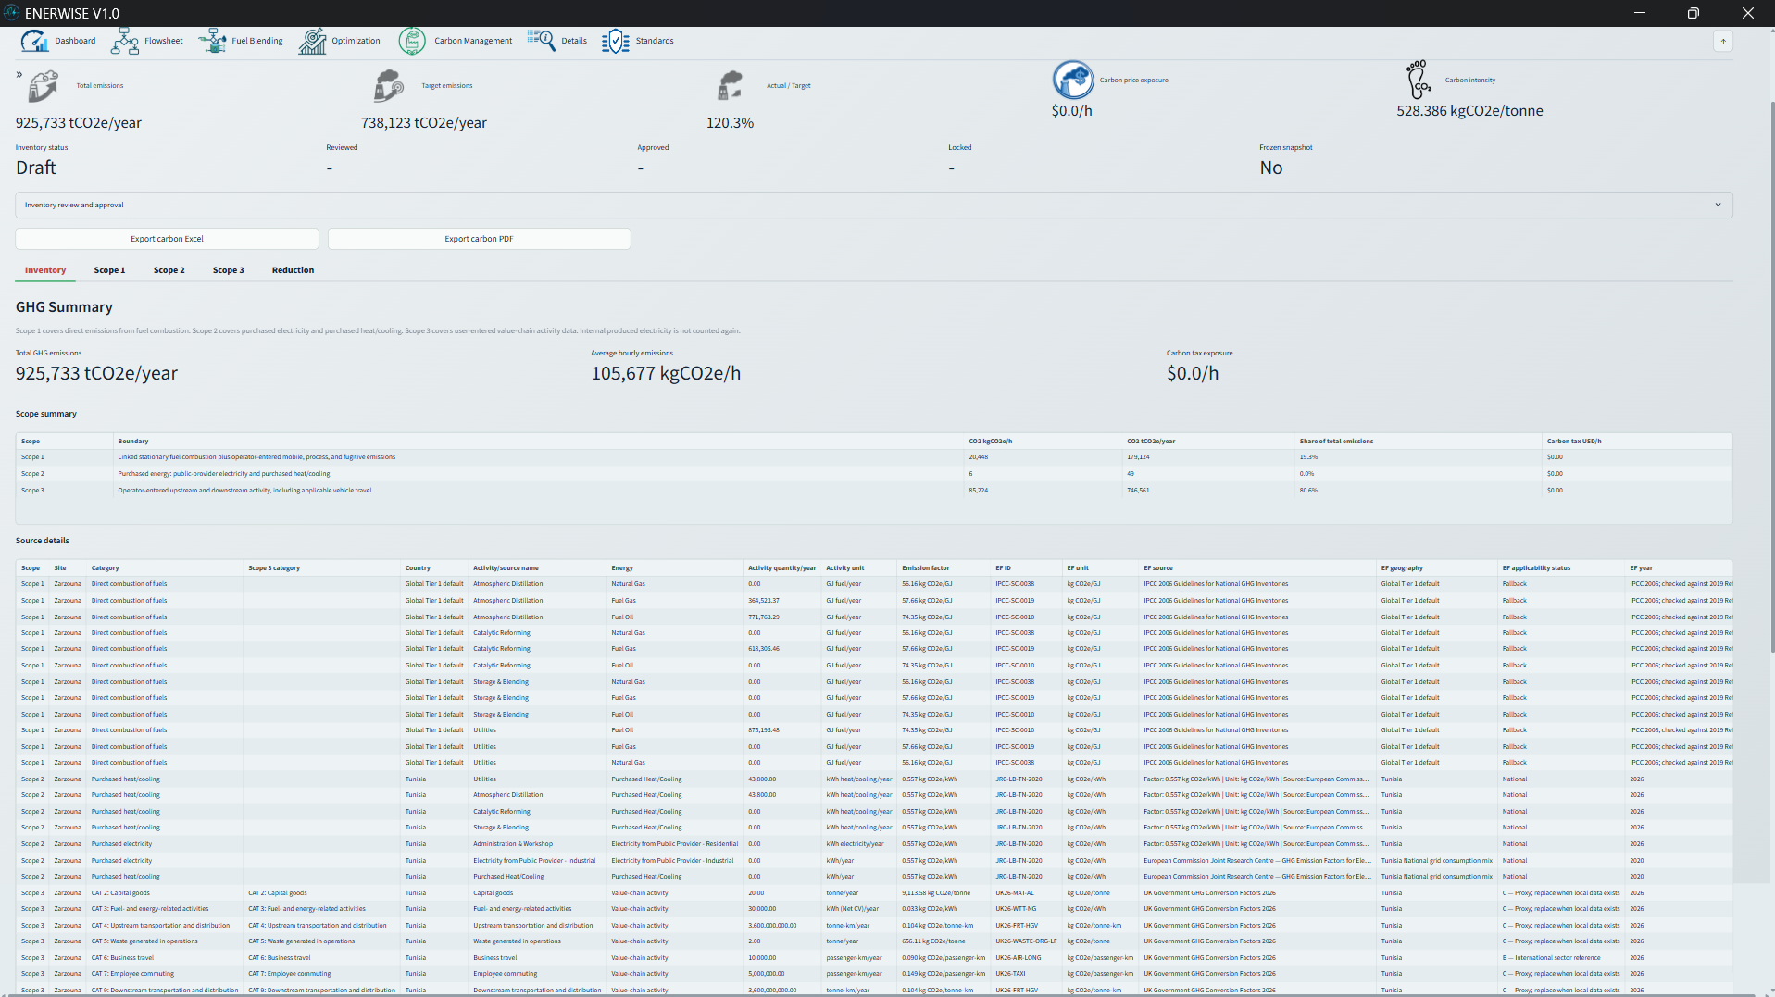Open the Details view
Screen dimensions: 1775x997
coord(557,41)
